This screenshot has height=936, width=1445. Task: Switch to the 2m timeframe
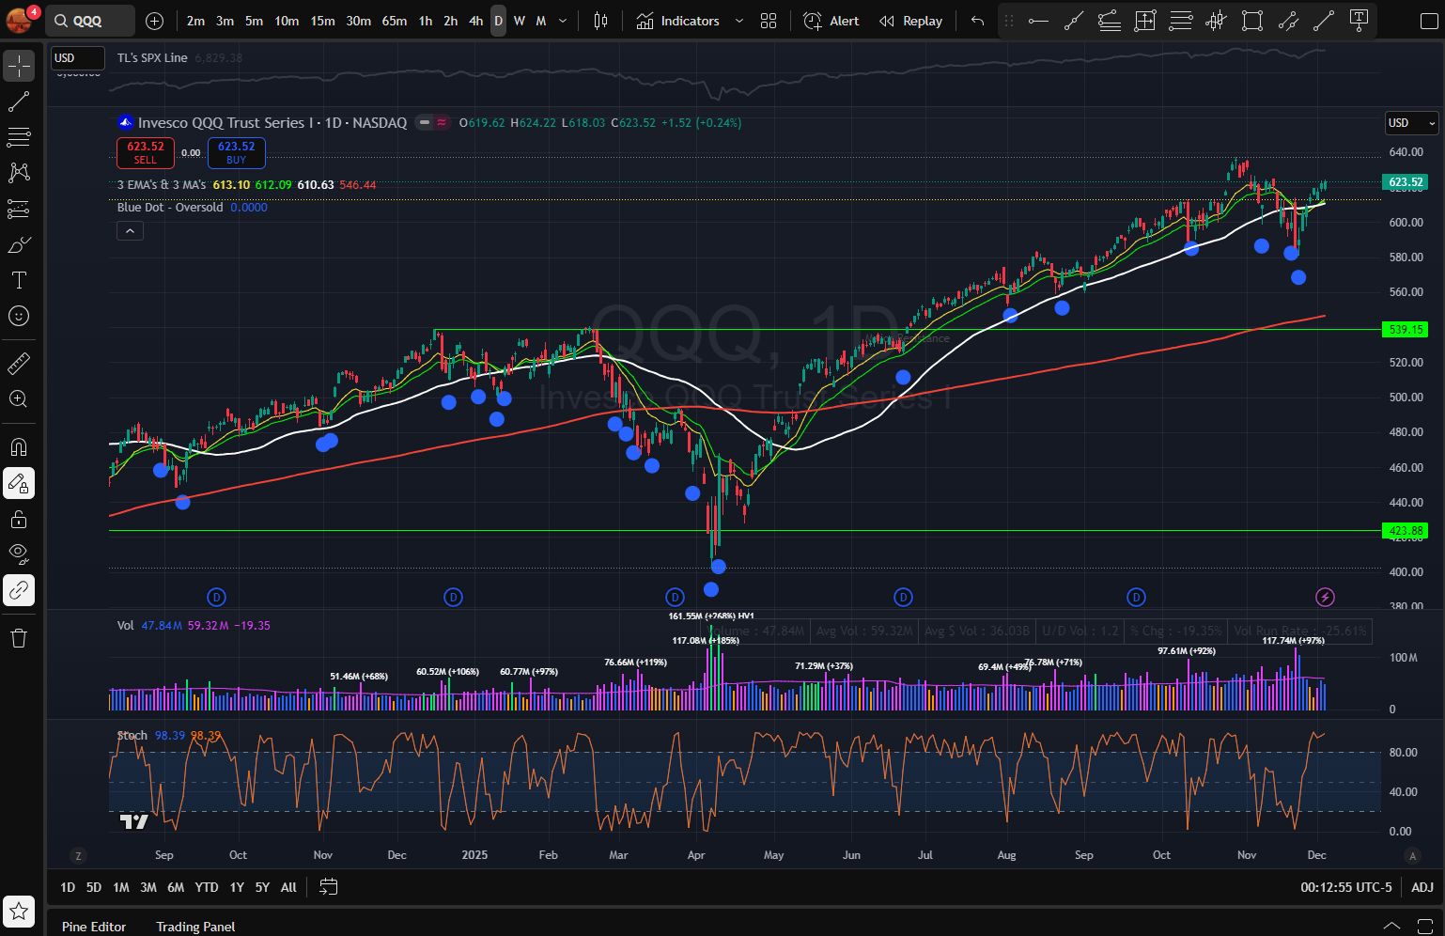click(195, 21)
